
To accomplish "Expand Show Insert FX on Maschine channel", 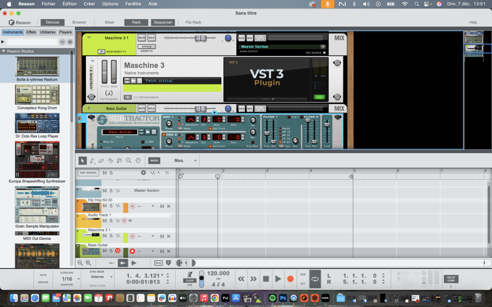I will (x=101, y=52).
